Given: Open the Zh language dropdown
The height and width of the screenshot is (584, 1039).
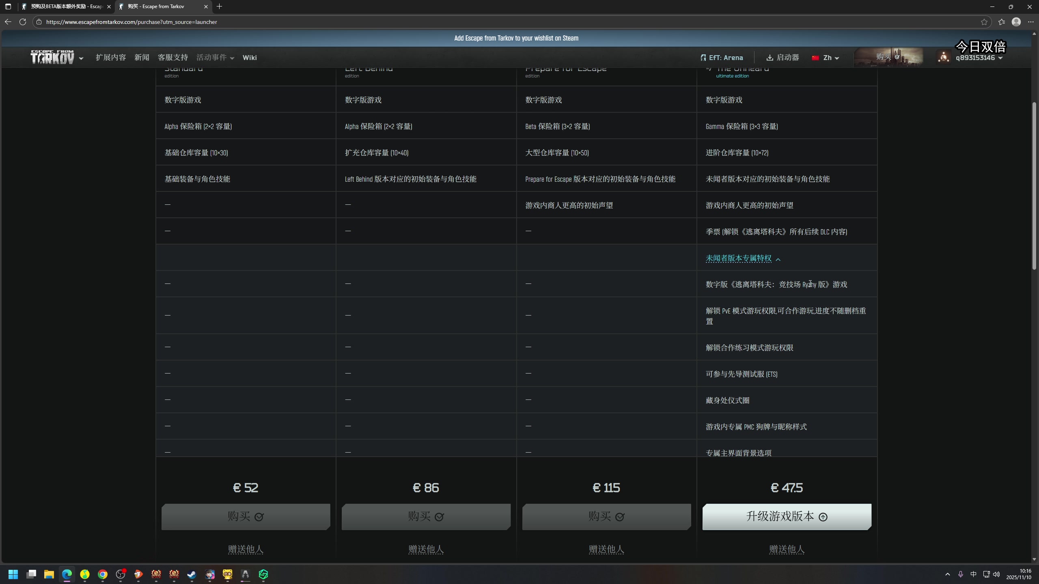Looking at the screenshot, I should pos(826,58).
